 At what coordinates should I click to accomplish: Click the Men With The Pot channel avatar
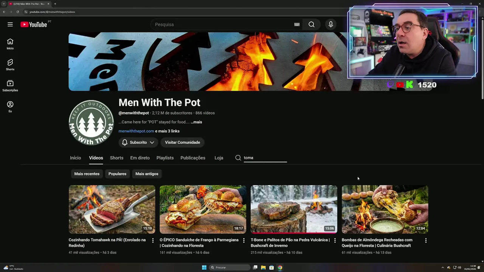[91, 122]
